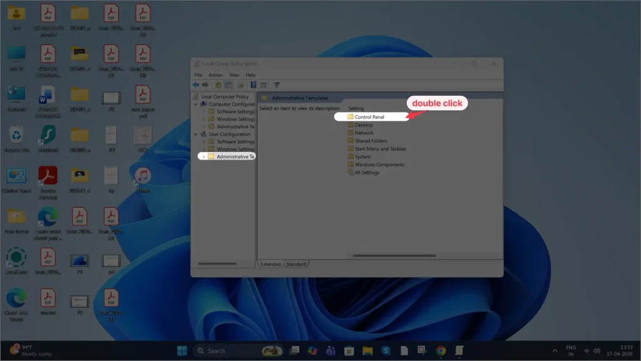
Task: Open the Help menu
Action: pos(250,74)
